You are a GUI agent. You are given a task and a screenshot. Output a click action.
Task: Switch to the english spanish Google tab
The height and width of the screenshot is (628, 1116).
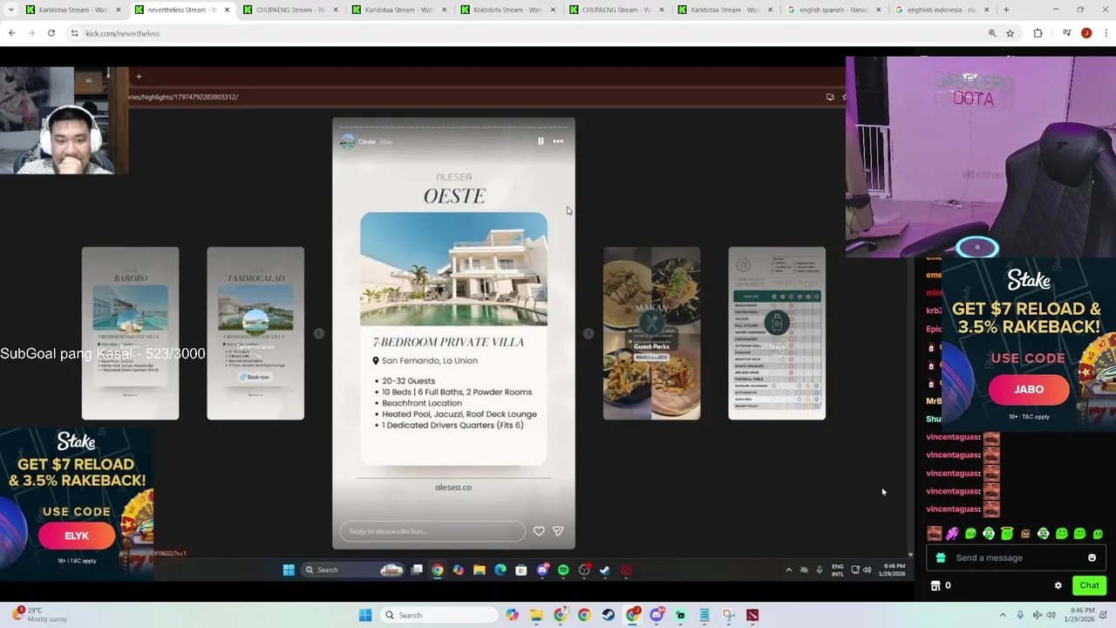(835, 10)
